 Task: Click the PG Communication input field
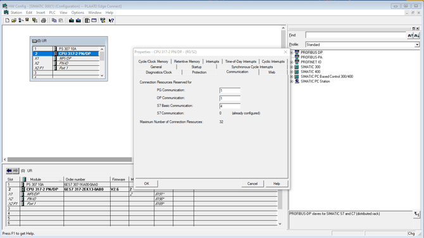coord(230,91)
